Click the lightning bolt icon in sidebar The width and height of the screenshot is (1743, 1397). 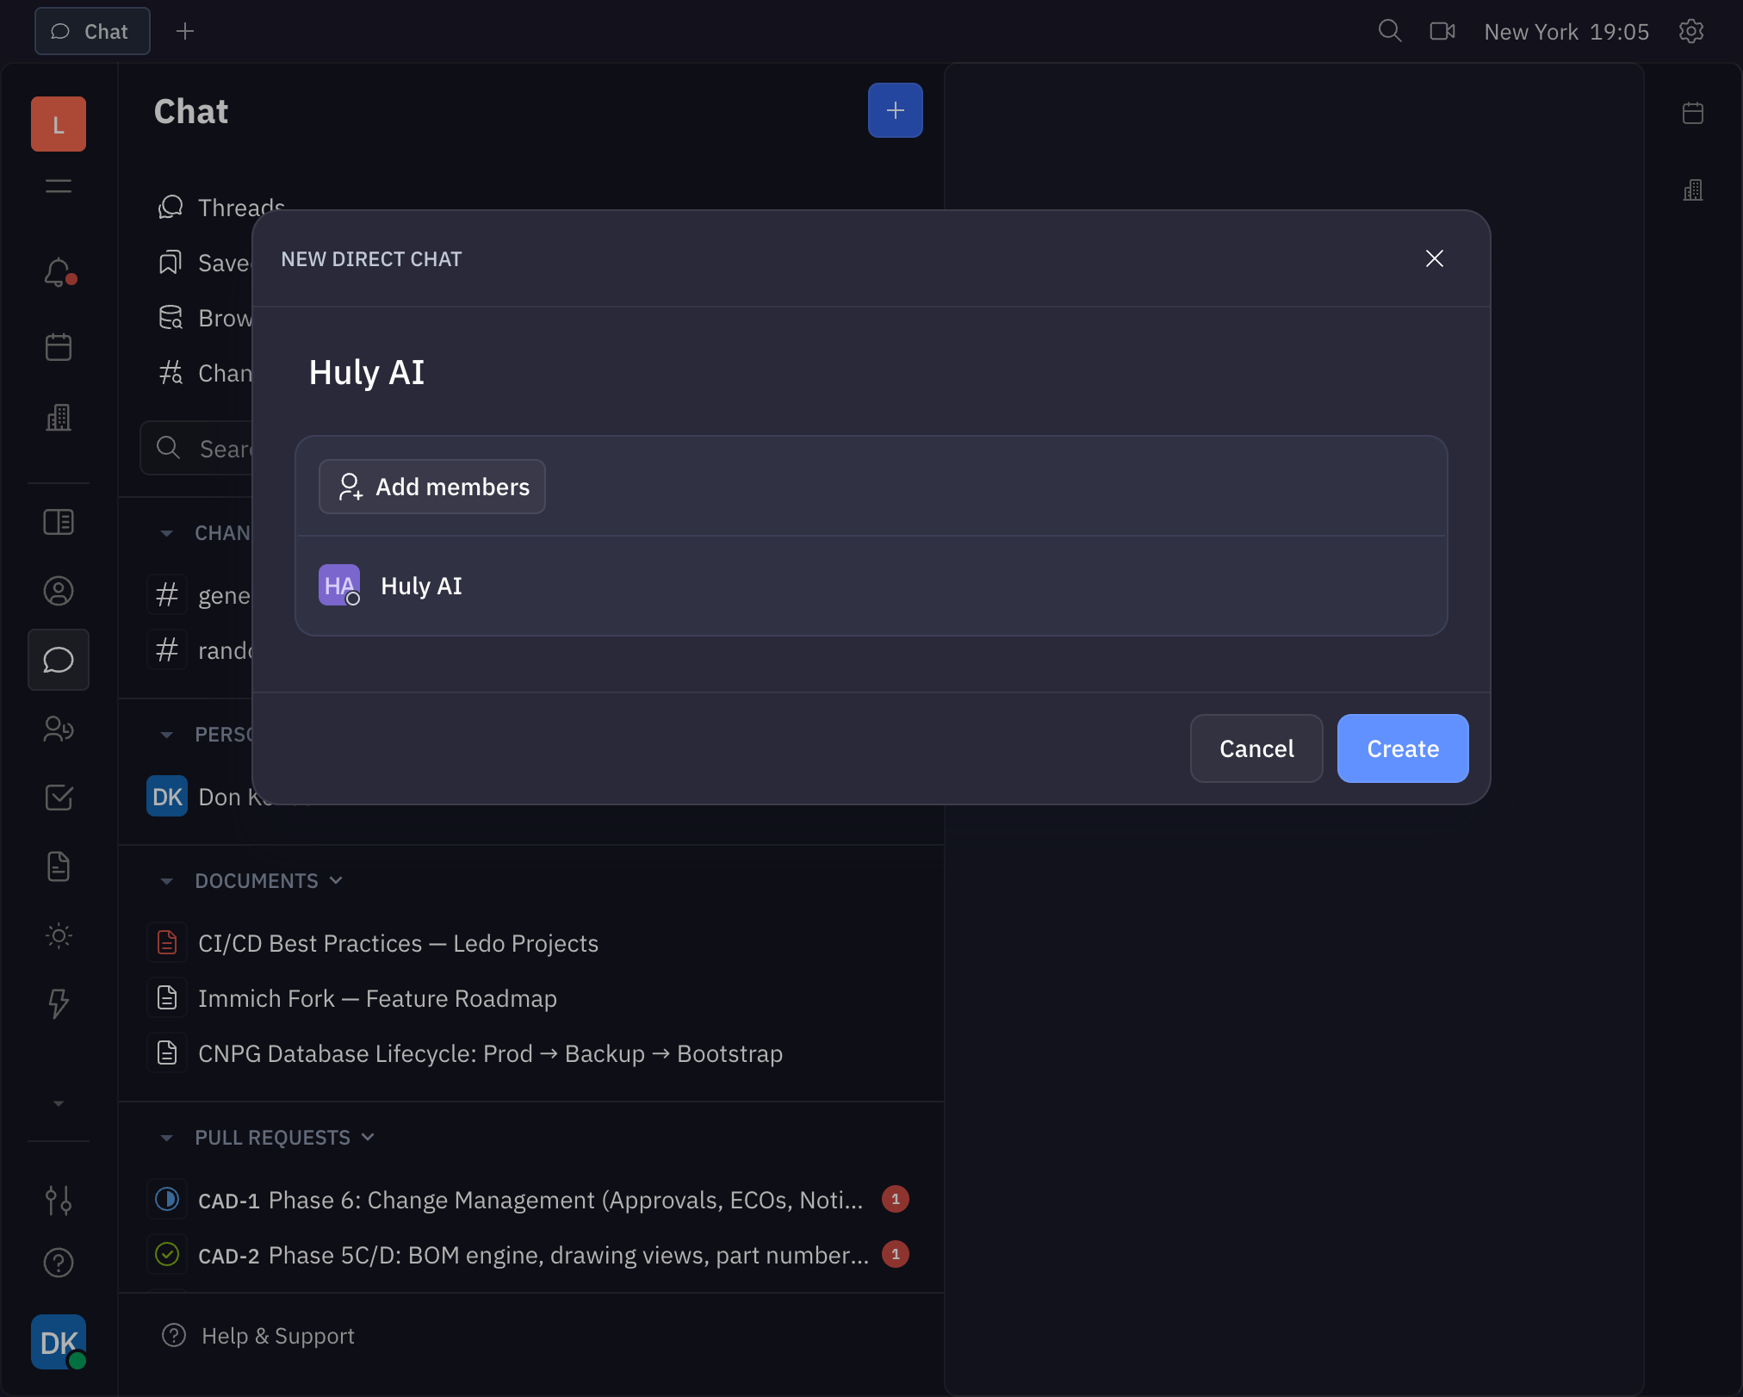[58, 1003]
